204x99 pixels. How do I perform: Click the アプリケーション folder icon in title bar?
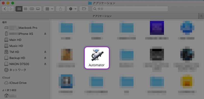pos(90,3)
